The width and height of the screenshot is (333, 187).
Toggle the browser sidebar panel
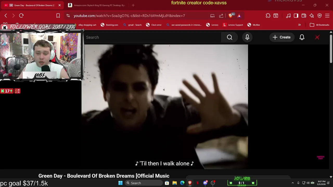pyautogui.click(x=296, y=16)
